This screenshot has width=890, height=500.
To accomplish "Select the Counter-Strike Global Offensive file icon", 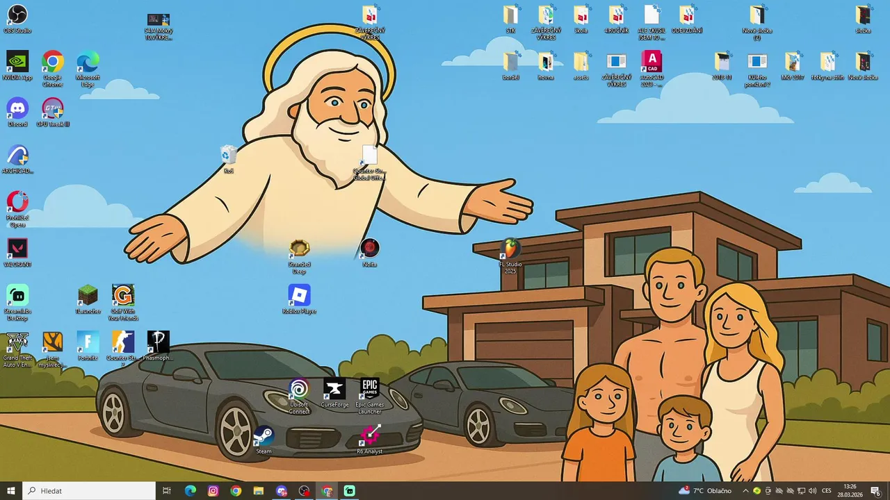I will pos(369,162).
